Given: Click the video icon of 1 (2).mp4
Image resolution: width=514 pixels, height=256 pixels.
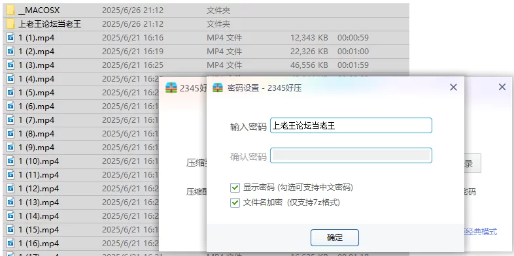Looking at the screenshot, I should click(x=11, y=52).
